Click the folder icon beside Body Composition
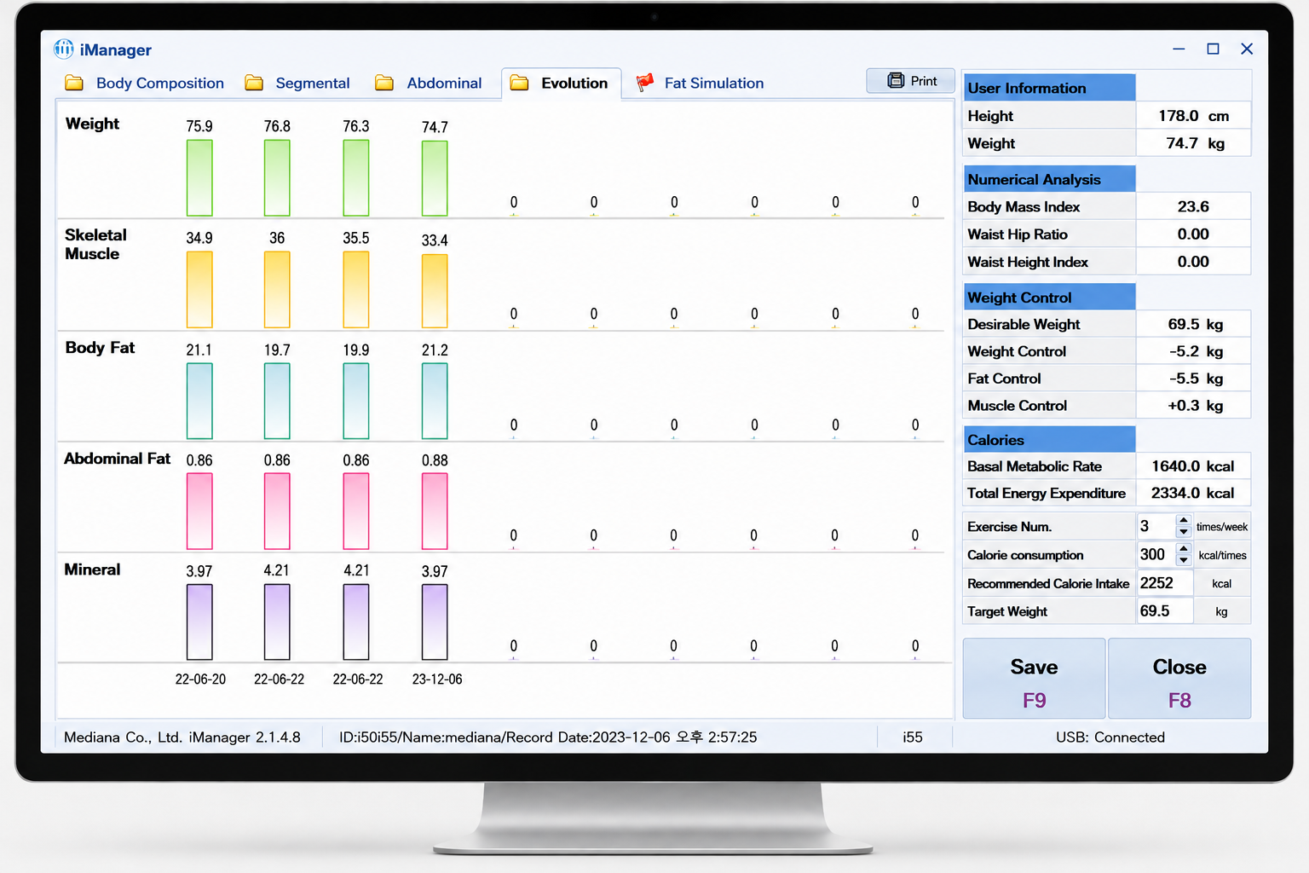Image resolution: width=1309 pixels, height=873 pixels. point(74,83)
